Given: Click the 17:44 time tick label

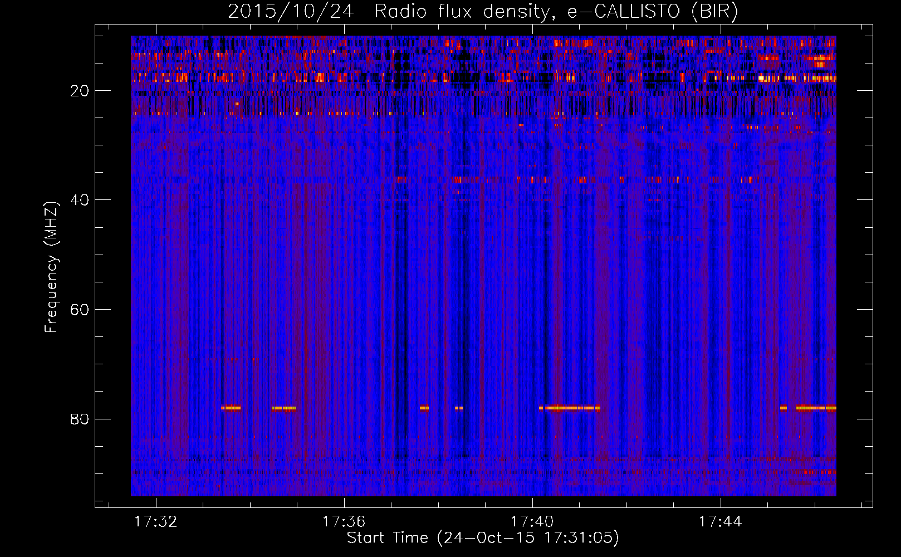Looking at the screenshot, I should (x=721, y=521).
